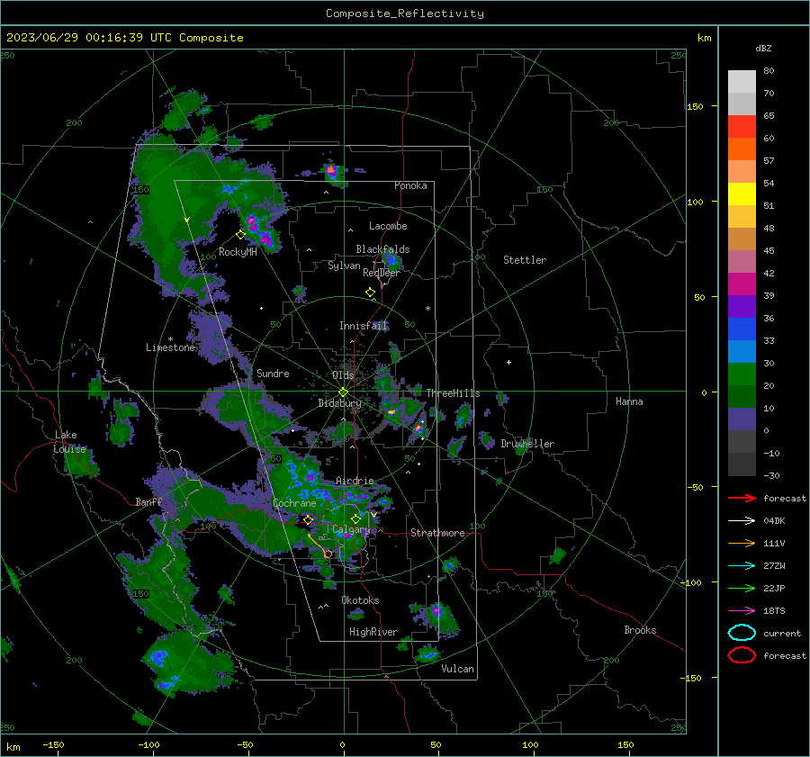This screenshot has height=757, width=810.
Task: Click the red forecast ellipse in the legend
Action: click(742, 655)
